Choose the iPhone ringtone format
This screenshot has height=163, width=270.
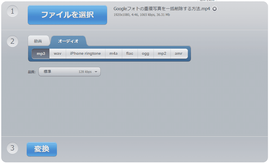(86, 54)
